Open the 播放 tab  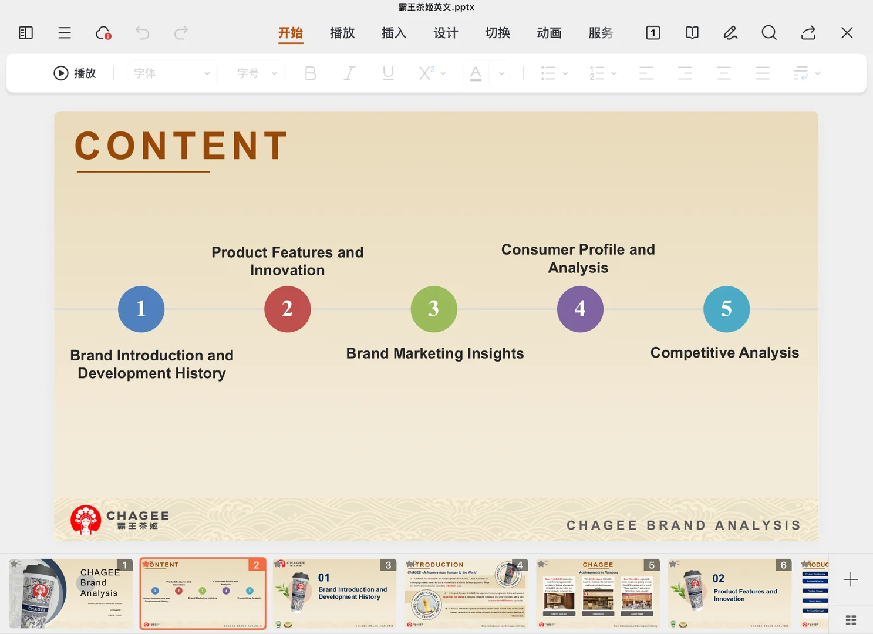tap(342, 33)
